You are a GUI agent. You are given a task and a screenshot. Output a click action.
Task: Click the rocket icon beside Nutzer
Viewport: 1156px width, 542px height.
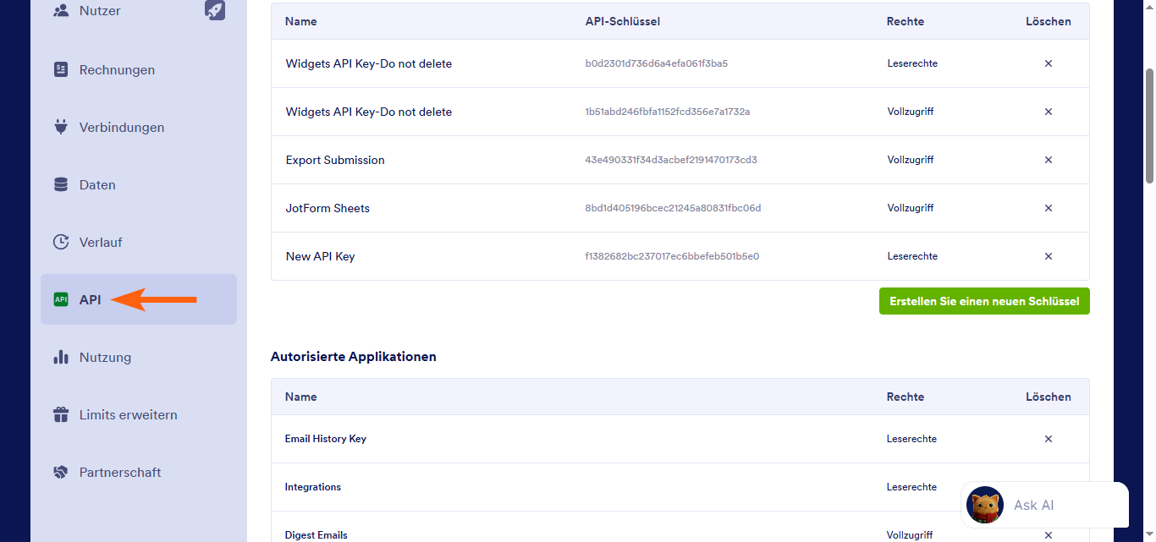[215, 10]
